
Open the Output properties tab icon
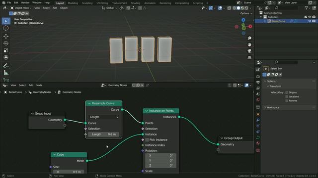coord(258,83)
